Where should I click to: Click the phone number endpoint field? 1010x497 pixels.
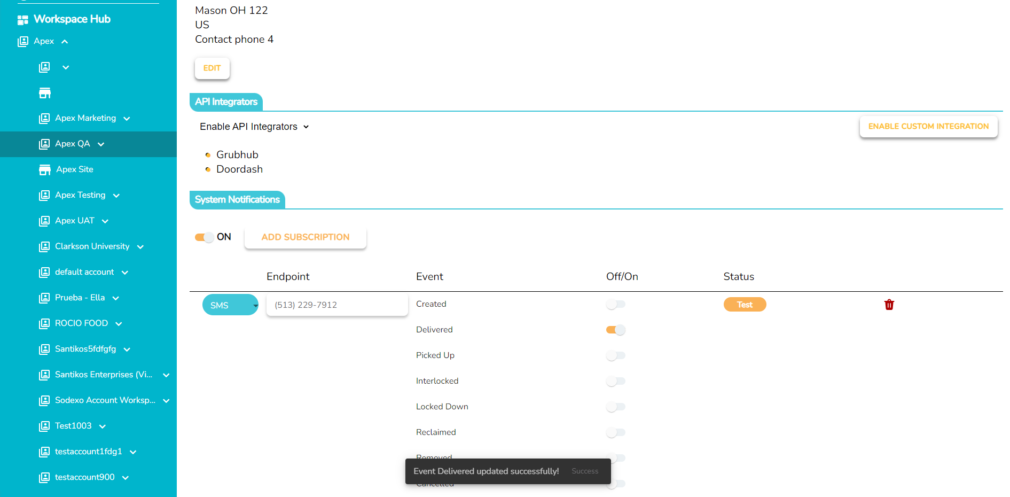pyautogui.click(x=336, y=305)
